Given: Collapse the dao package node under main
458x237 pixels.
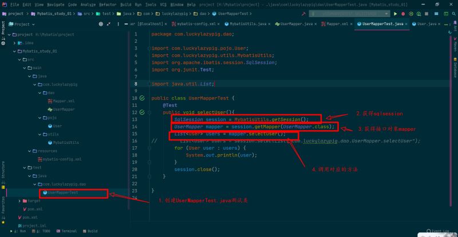Looking at the screenshot, I should tap(40, 93).
